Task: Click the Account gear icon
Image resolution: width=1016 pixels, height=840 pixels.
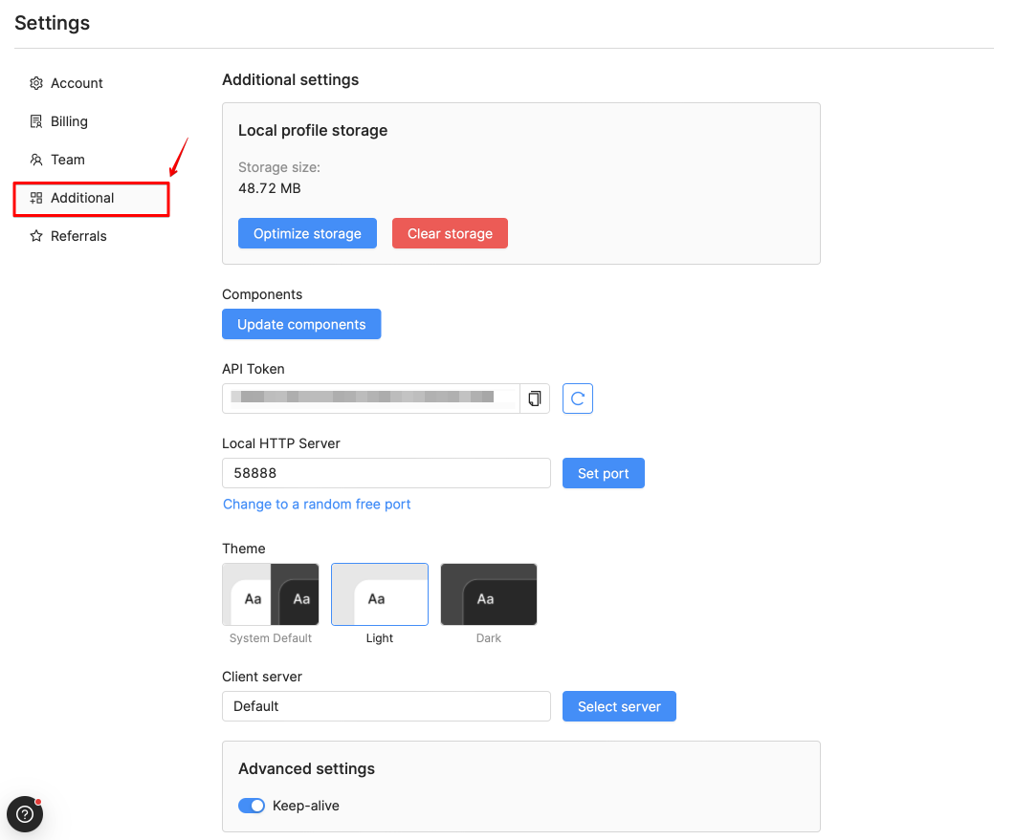Action: [36, 83]
